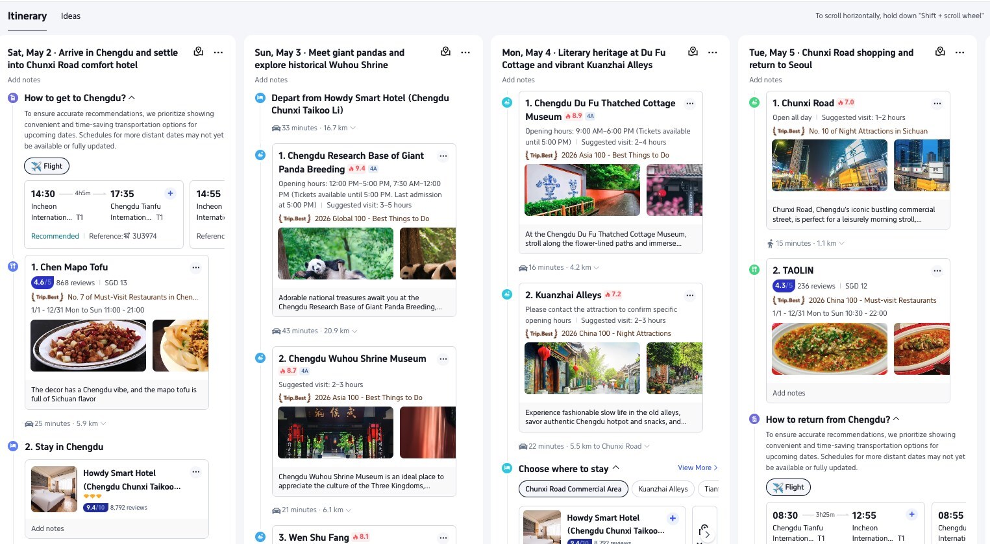The width and height of the screenshot is (990, 544).
Task: Add the 14:30 Incheon flight with plus icon
Action: [x=170, y=193]
